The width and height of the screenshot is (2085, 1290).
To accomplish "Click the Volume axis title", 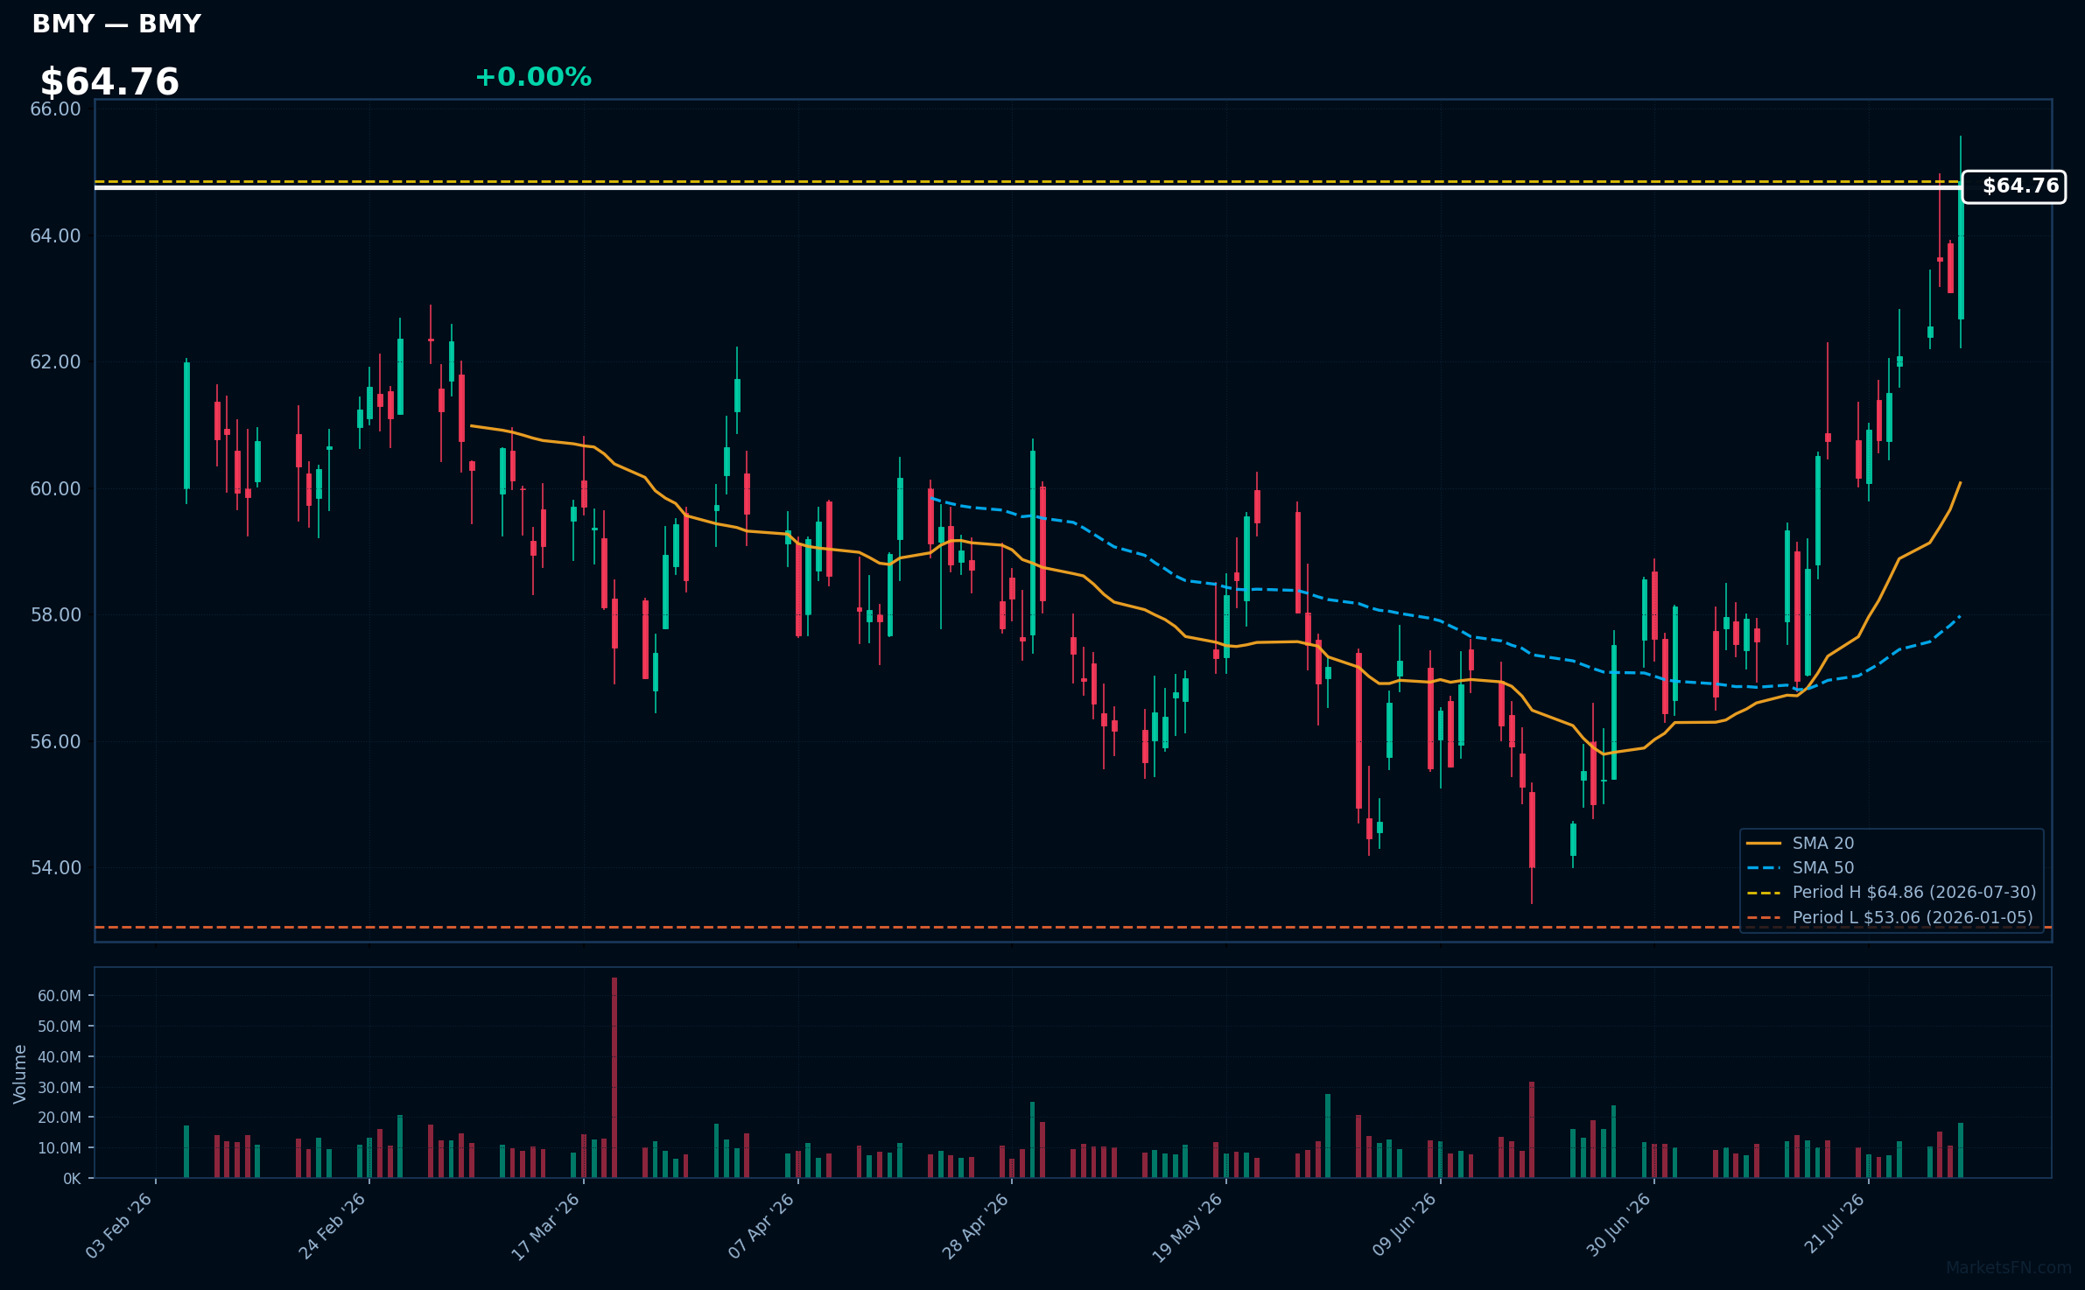I will pos(20,1074).
